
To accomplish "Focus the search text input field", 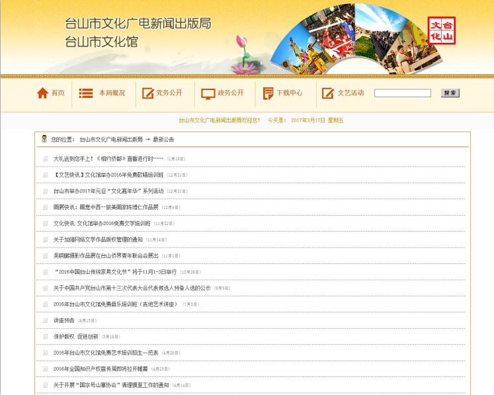I will pos(402,93).
